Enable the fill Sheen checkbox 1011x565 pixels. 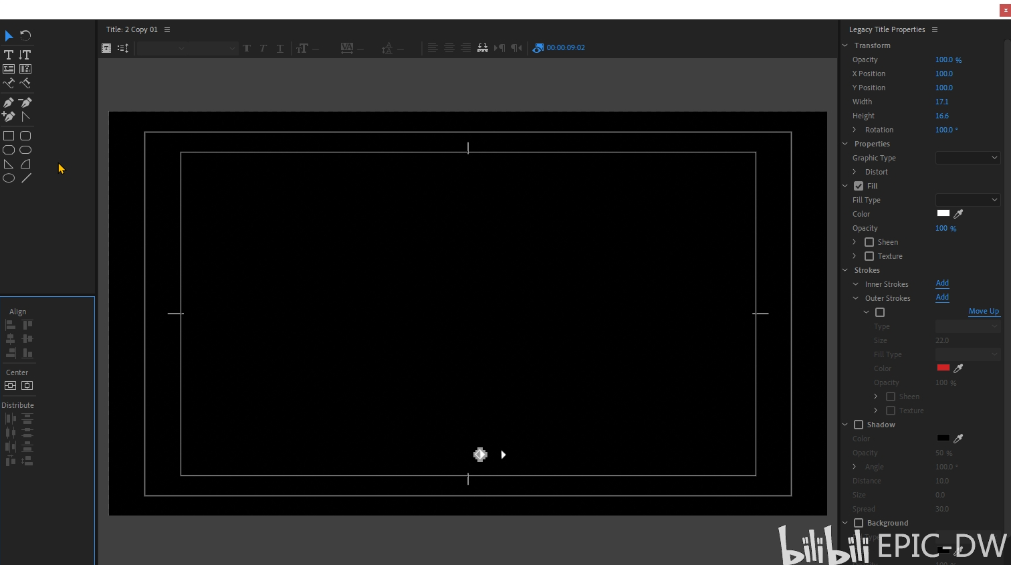pyautogui.click(x=869, y=242)
